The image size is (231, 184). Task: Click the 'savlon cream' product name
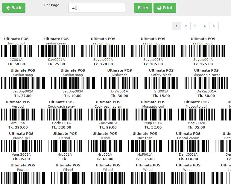(57, 43)
